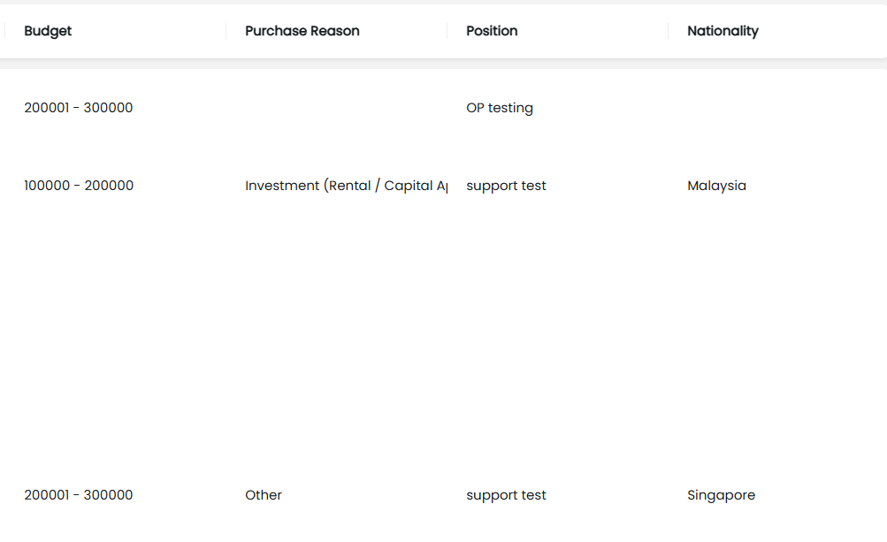The height and width of the screenshot is (542, 887).
Task: Sort by the Budget column header
Action: [48, 31]
